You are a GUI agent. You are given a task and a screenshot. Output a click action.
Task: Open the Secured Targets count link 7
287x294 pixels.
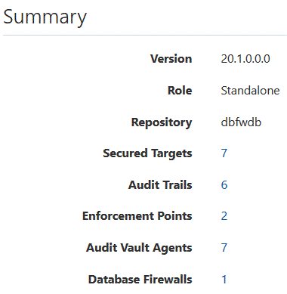coord(224,153)
